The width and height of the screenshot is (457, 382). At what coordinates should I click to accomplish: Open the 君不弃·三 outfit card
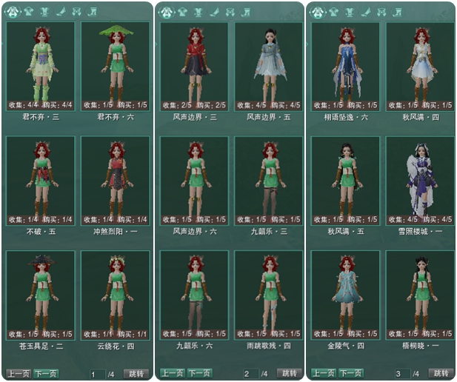[41, 66]
